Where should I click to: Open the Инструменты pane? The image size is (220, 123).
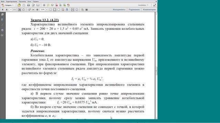119,10
